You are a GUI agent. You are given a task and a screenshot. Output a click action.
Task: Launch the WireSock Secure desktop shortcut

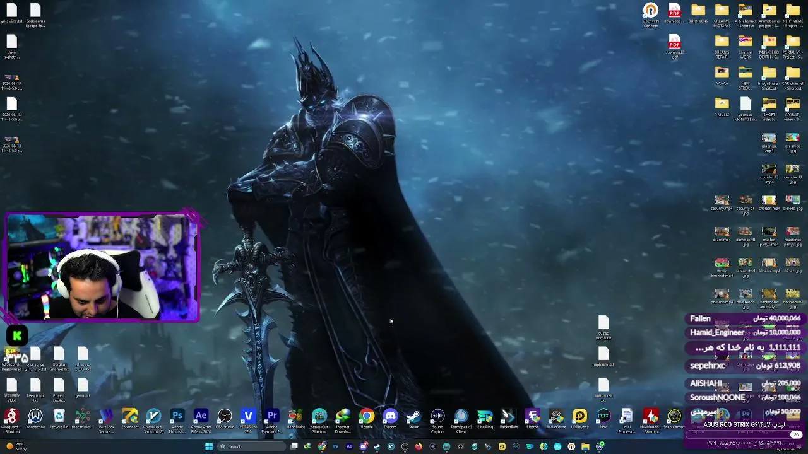pyautogui.click(x=106, y=421)
